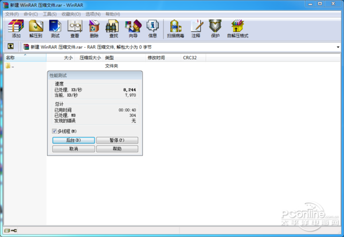Click the 自解压格式 (SFX) toolbar icon

[237, 29]
